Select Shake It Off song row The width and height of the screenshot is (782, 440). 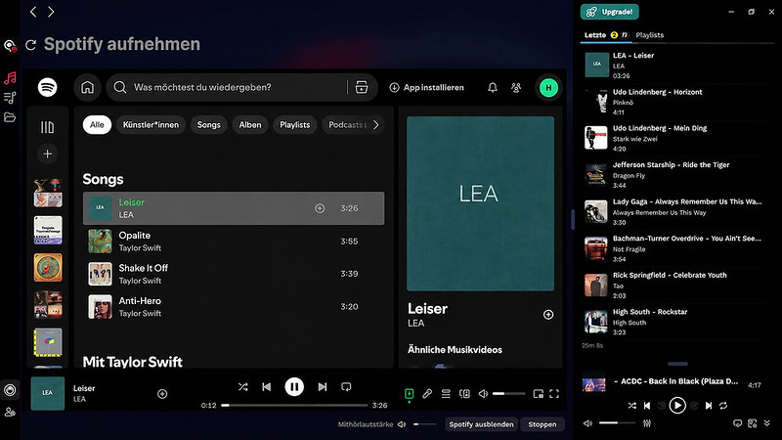(234, 275)
